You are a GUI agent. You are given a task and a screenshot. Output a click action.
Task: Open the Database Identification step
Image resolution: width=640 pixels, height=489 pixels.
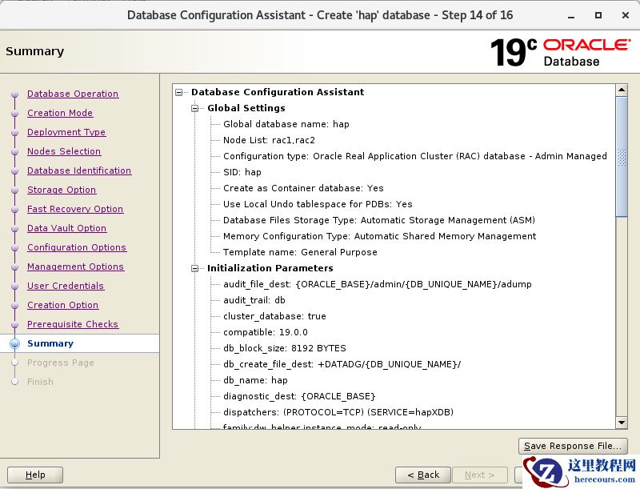click(x=79, y=170)
